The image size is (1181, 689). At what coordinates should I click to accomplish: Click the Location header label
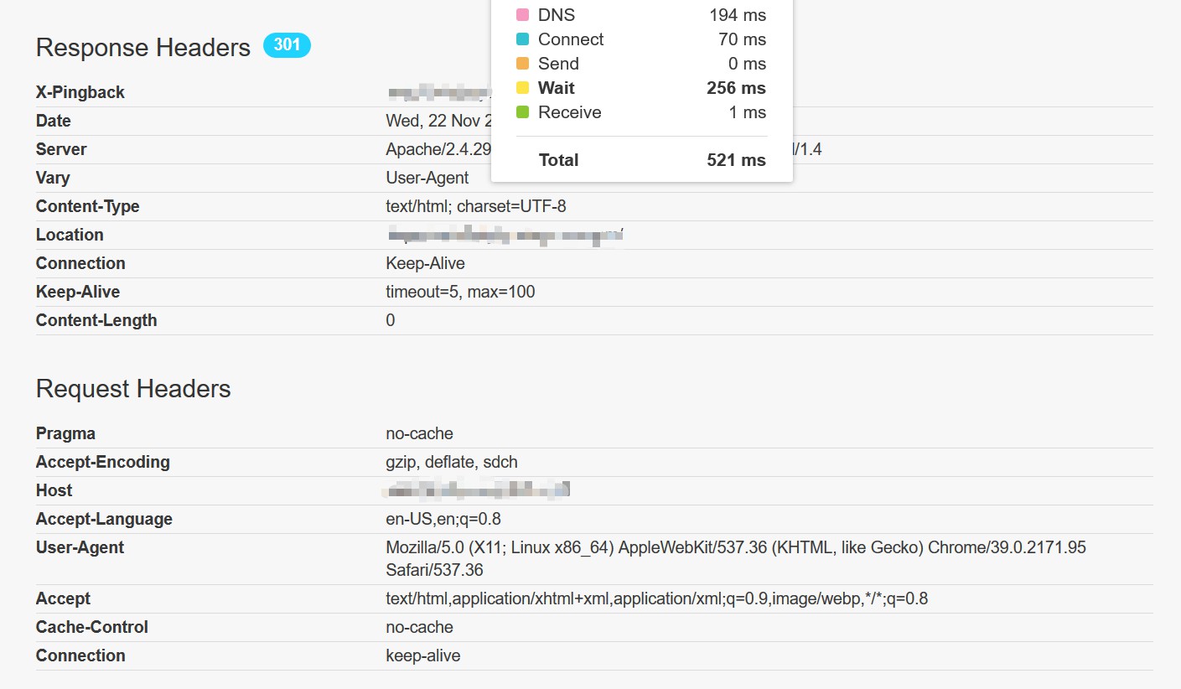(70, 235)
